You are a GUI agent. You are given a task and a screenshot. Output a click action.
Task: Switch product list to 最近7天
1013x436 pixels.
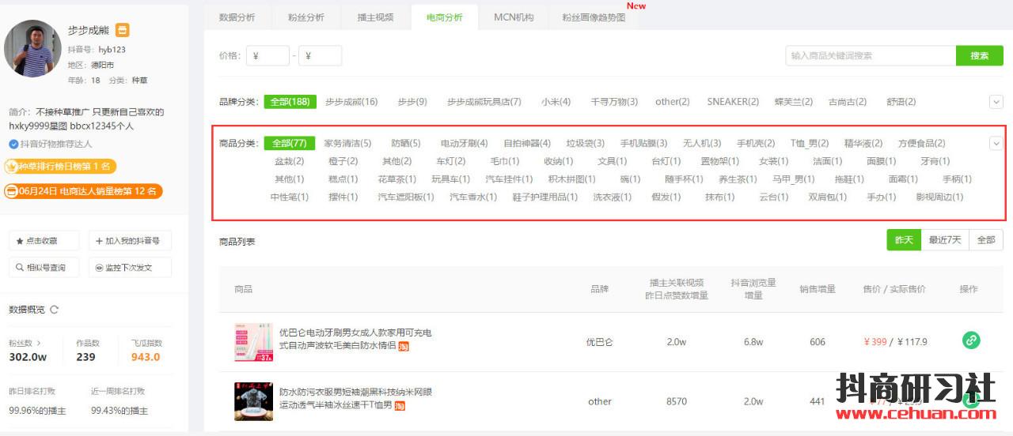[x=945, y=240]
